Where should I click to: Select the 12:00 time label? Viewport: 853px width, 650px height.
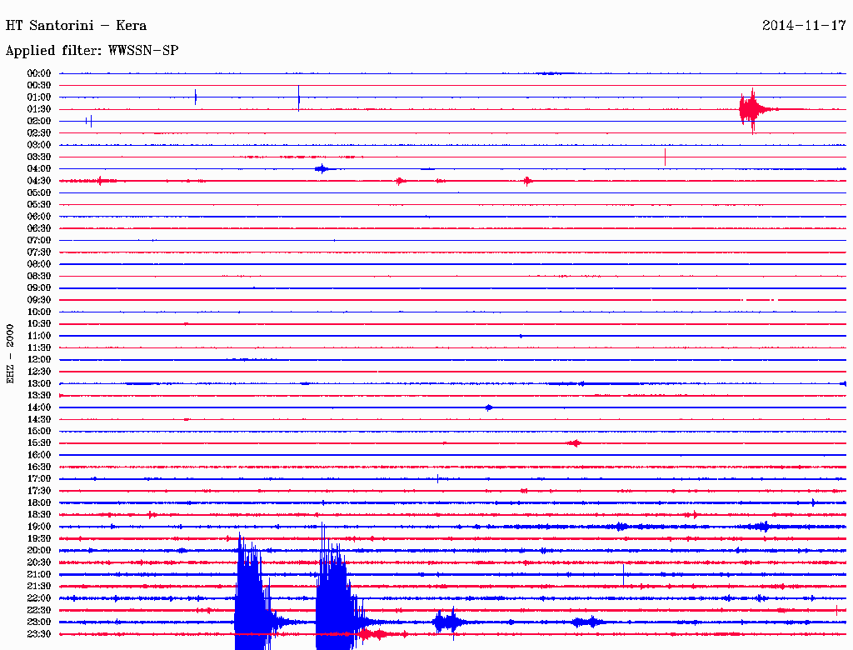click(39, 359)
